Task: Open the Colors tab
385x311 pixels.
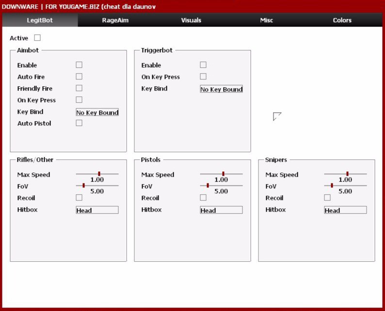Action: click(342, 20)
